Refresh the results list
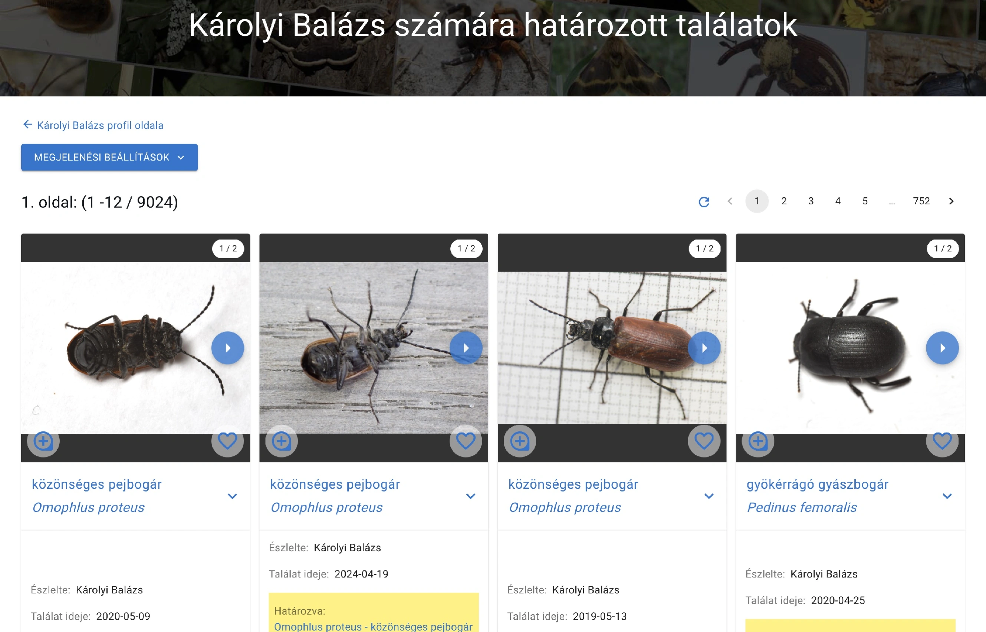 click(704, 201)
